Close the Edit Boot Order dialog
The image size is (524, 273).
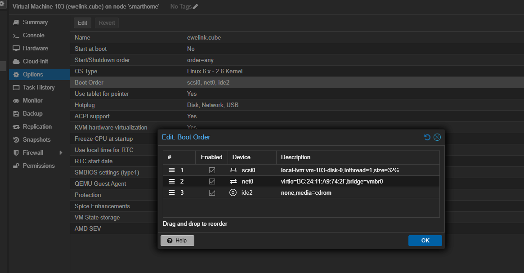(x=437, y=137)
